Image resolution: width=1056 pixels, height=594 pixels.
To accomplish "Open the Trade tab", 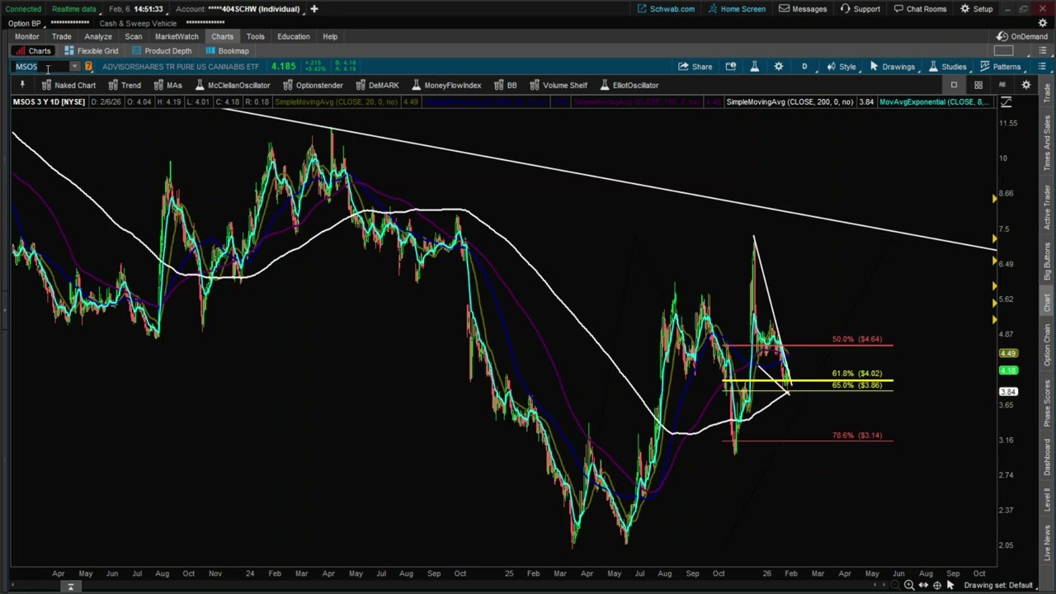I will coord(61,36).
